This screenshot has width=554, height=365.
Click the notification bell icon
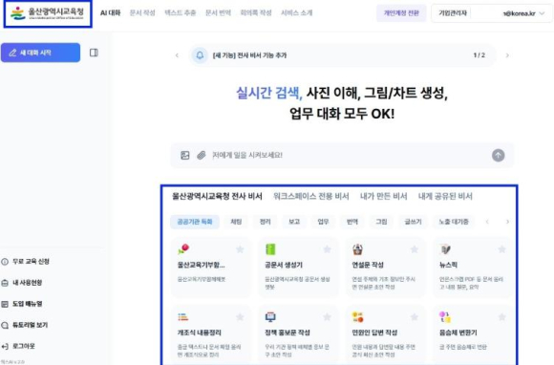(200, 55)
